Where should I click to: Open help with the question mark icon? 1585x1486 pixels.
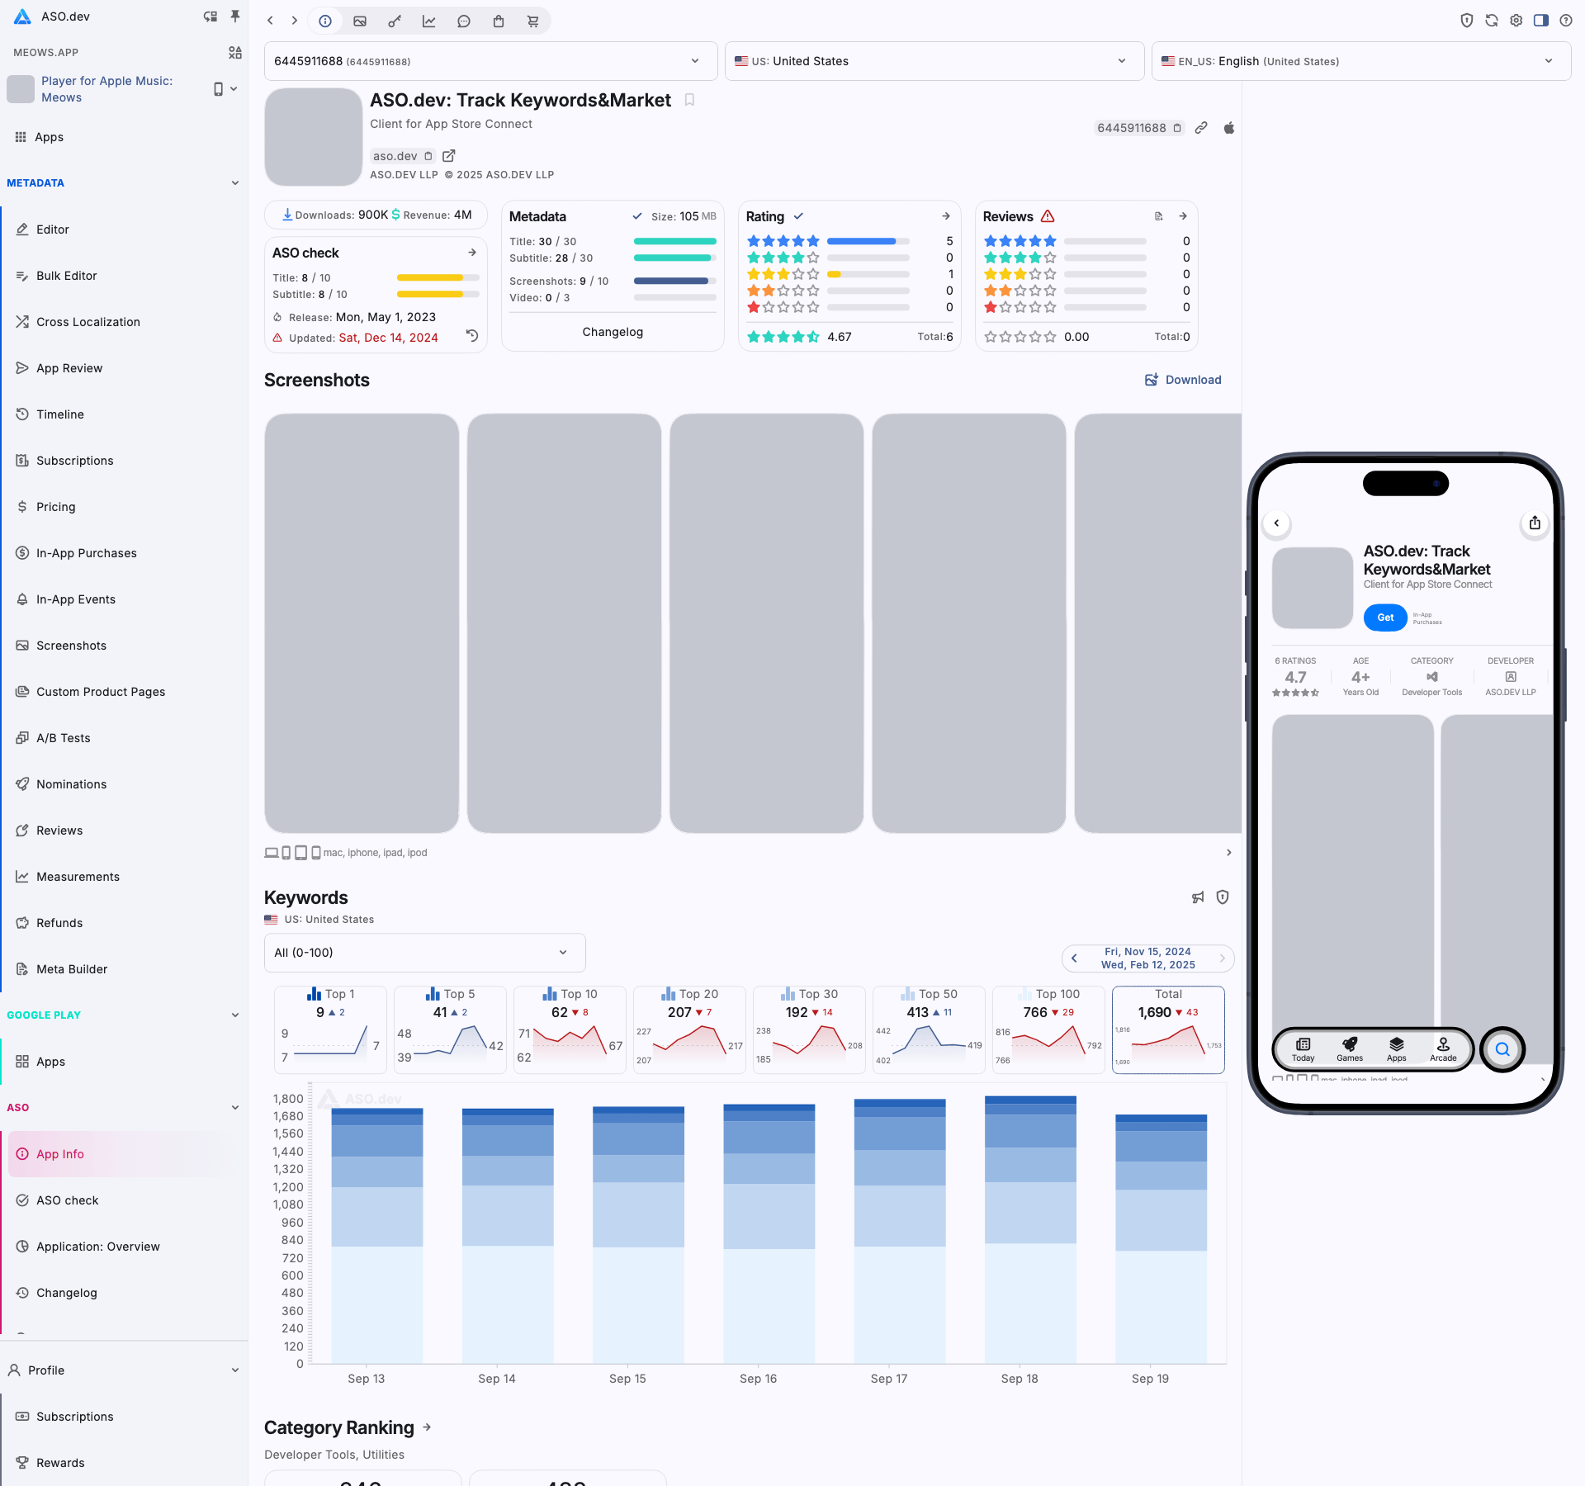[1566, 21]
